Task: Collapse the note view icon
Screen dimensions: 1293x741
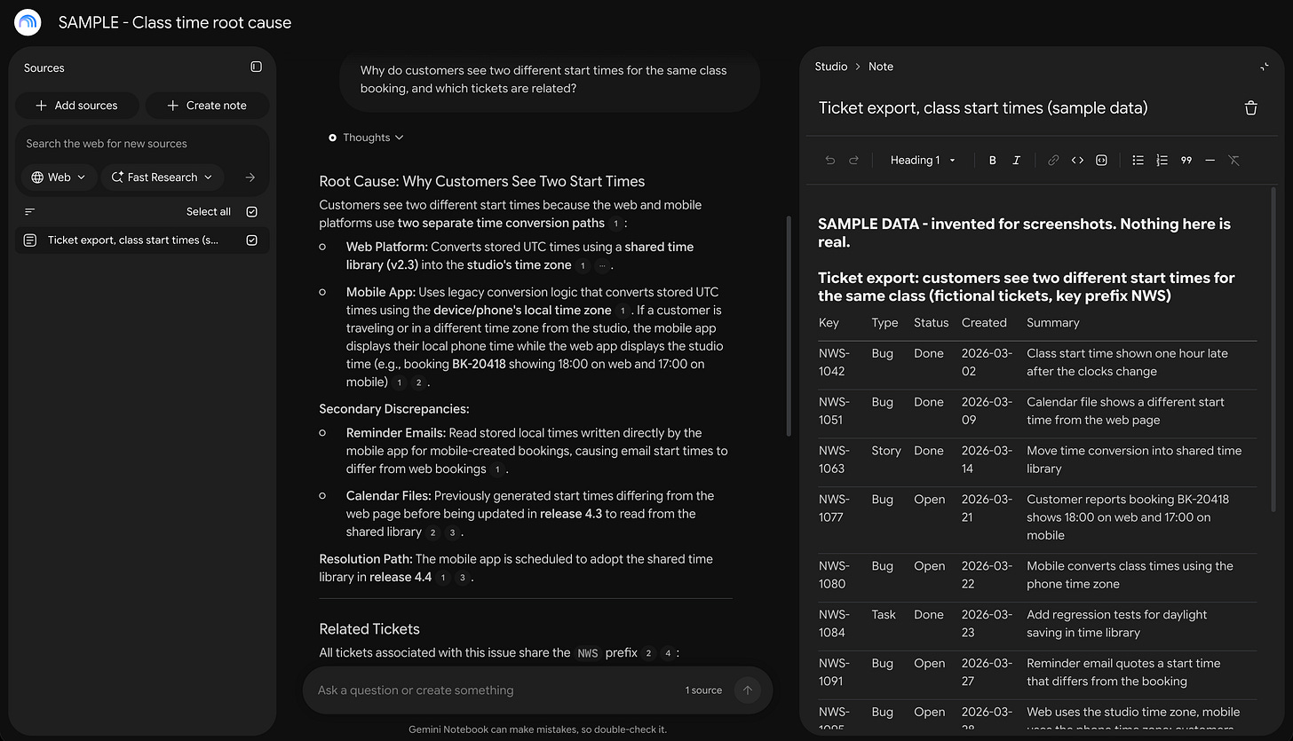Action: pyautogui.click(x=1264, y=67)
